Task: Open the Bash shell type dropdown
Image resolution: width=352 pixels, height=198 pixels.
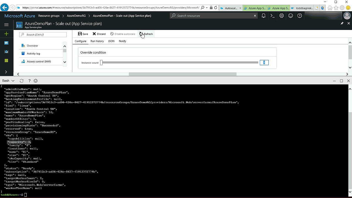Action: 8,81
